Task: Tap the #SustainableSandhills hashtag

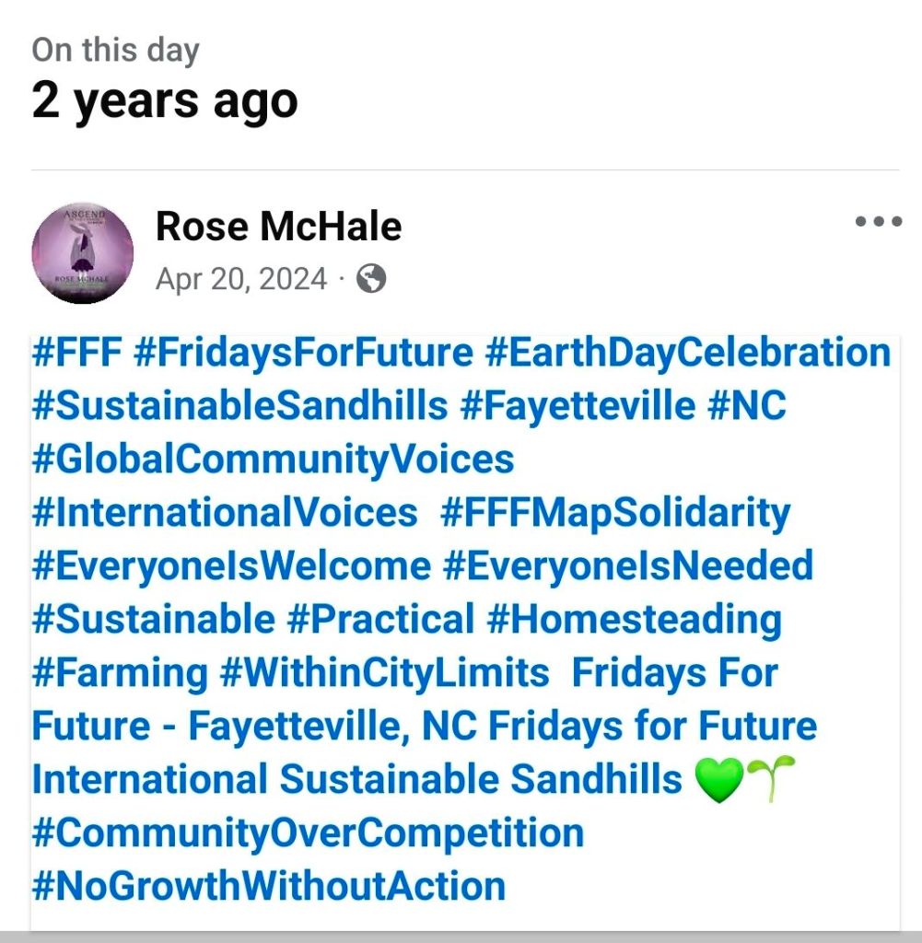Action: [239, 406]
